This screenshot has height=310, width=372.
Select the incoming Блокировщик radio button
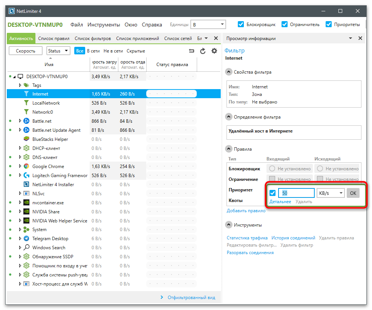(272, 168)
